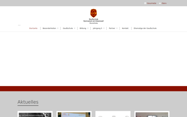Open Ehemalige der Gaußschule page
The image size is (187, 117).
145,28
